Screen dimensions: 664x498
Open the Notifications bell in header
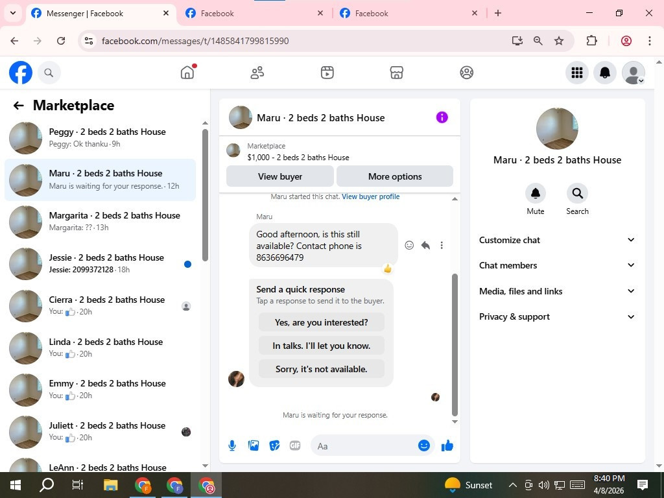(605, 73)
